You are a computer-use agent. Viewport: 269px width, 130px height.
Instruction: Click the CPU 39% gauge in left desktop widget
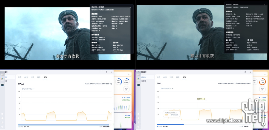pos(118,82)
